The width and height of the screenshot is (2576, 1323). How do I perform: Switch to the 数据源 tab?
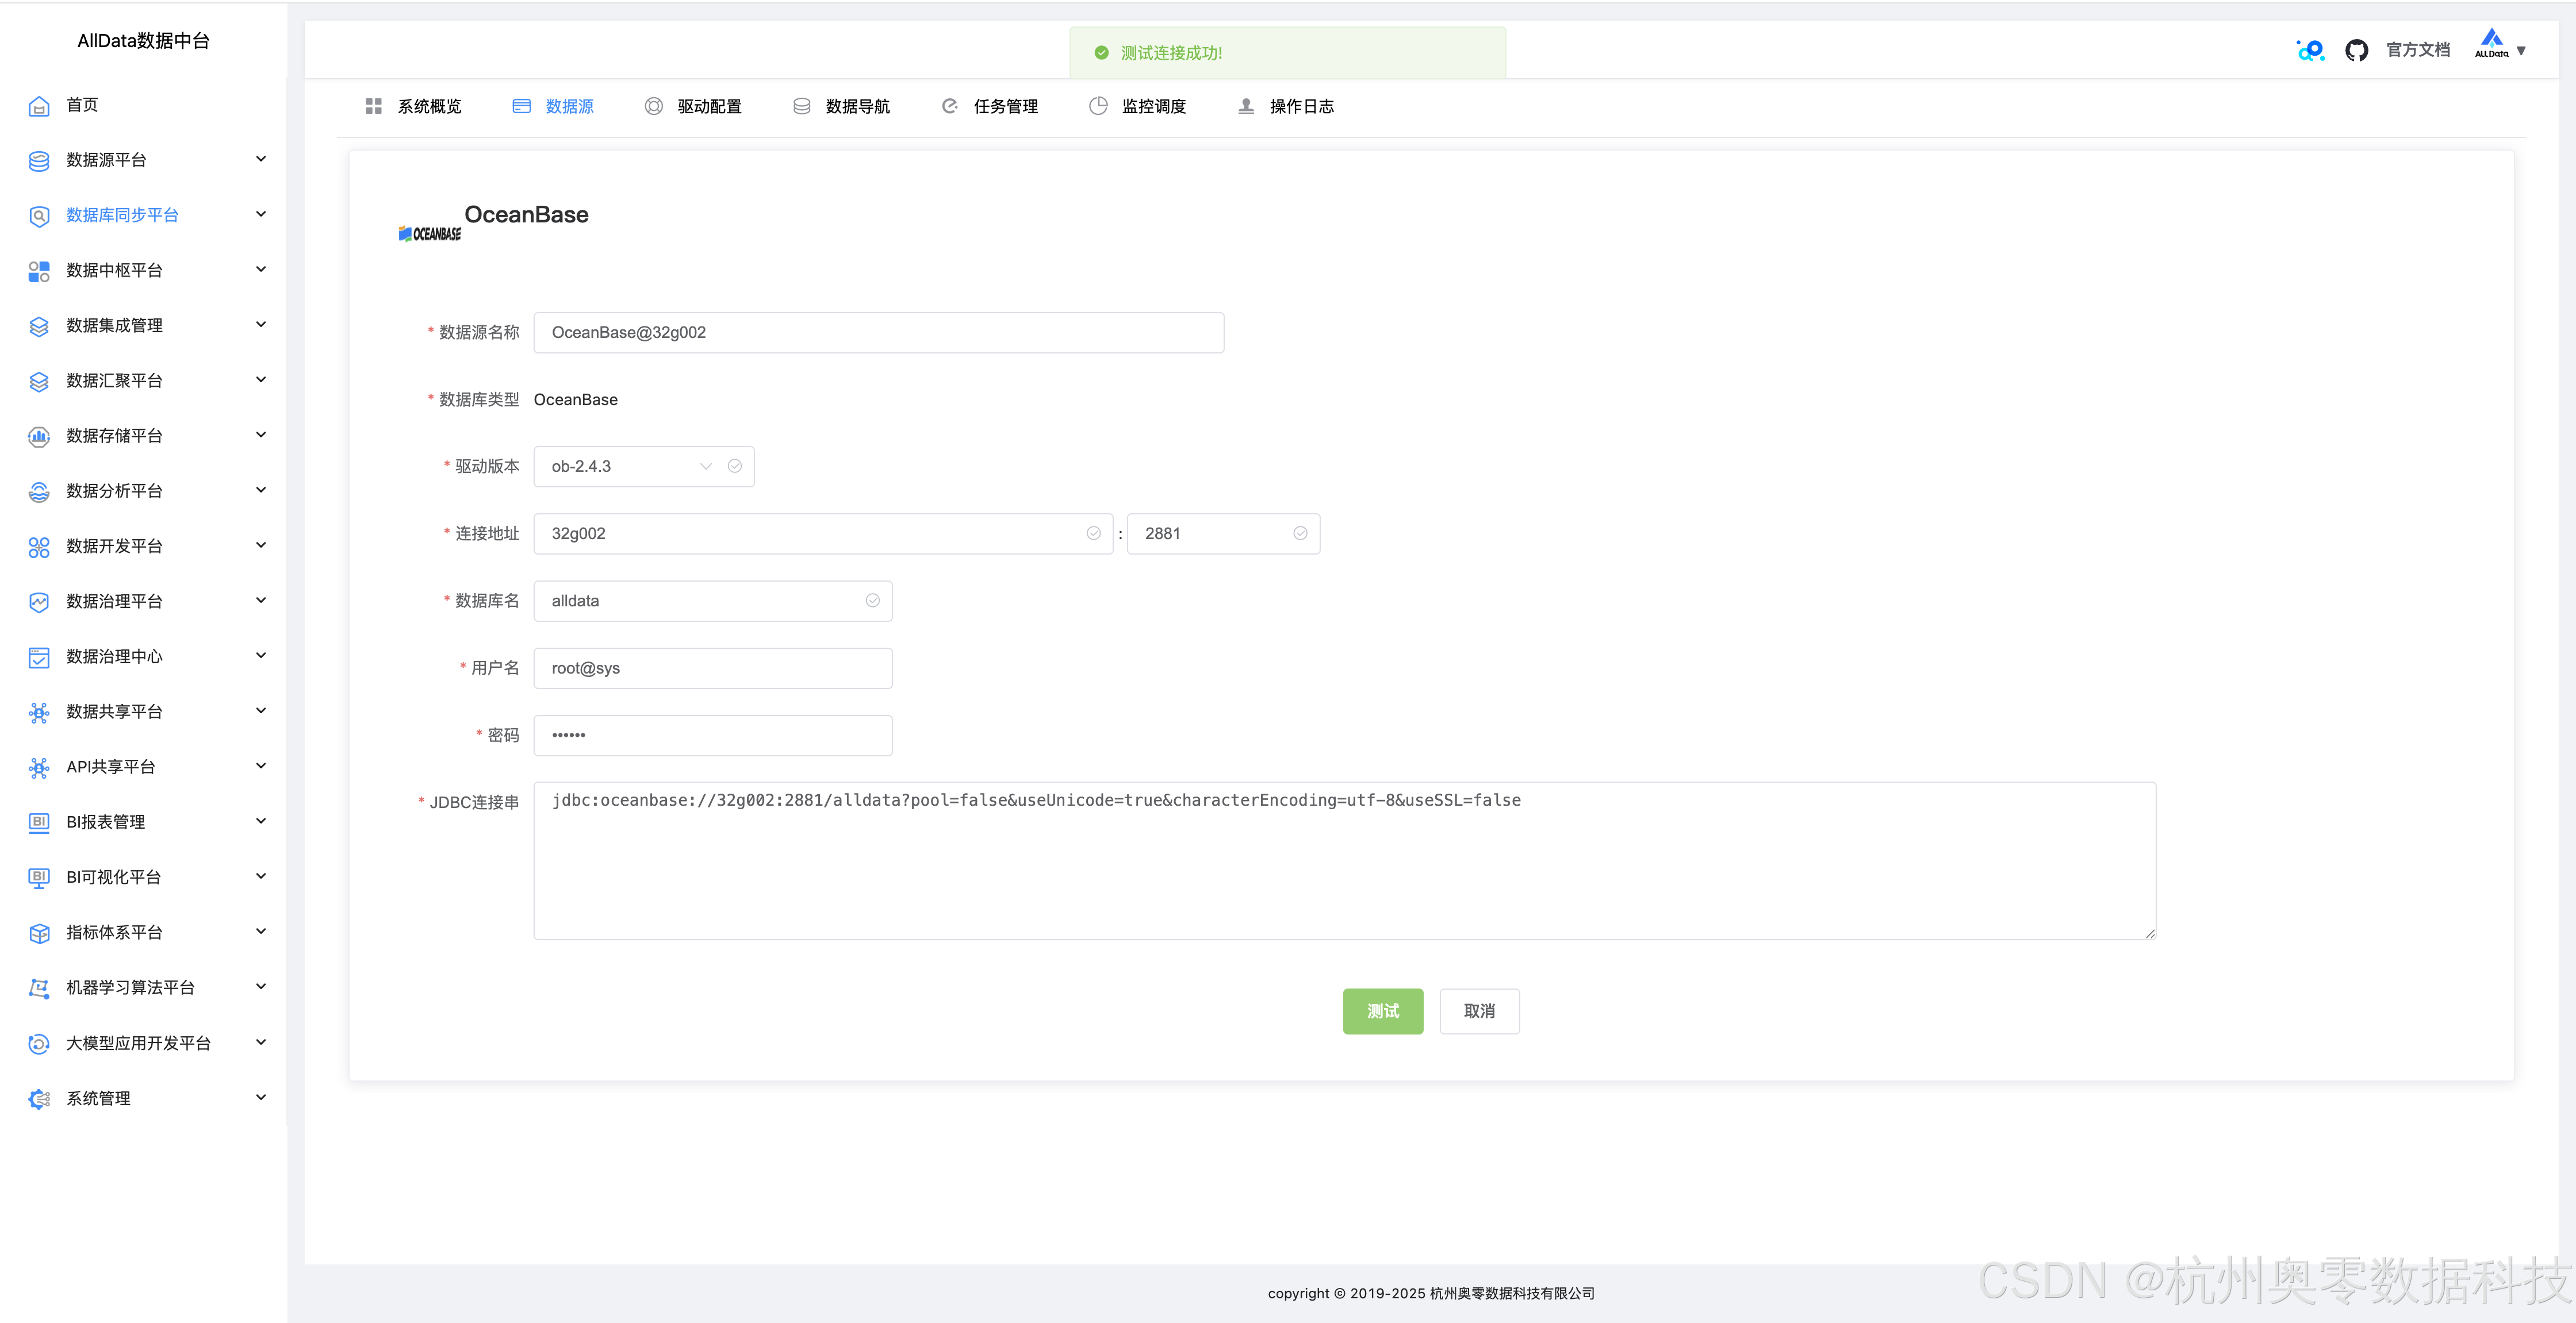pyautogui.click(x=569, y=106)
